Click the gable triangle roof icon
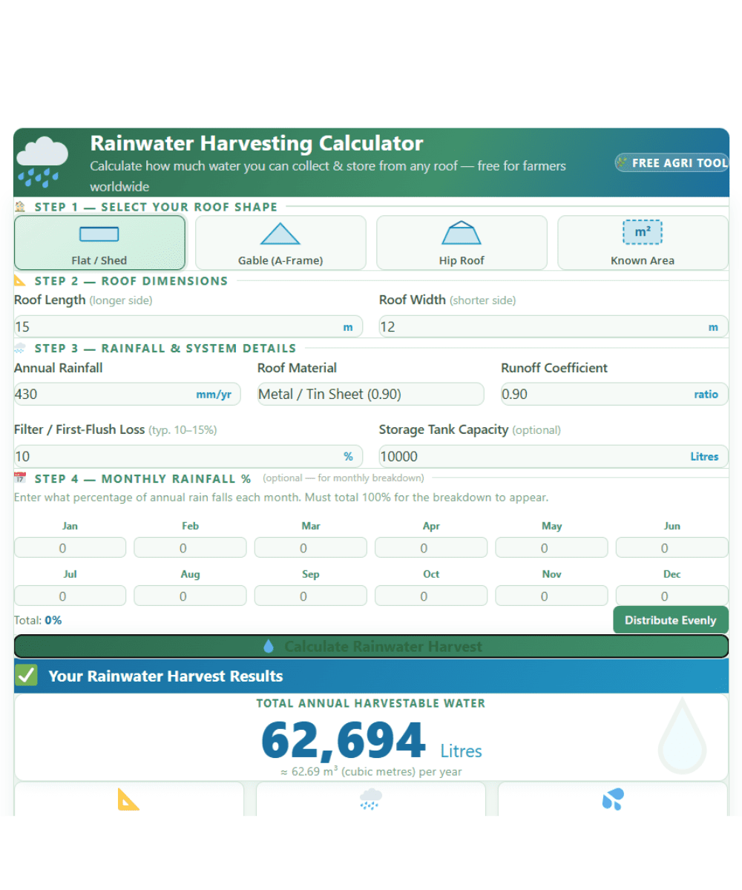 click(280, 234)
